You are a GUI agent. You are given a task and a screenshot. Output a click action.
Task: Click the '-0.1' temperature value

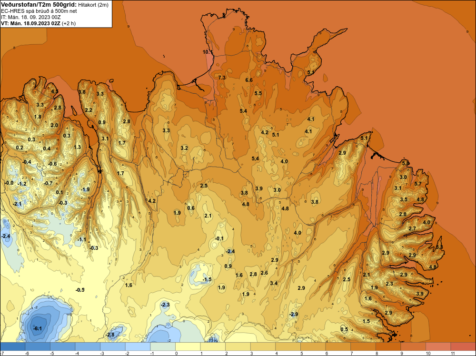(219, 239)
